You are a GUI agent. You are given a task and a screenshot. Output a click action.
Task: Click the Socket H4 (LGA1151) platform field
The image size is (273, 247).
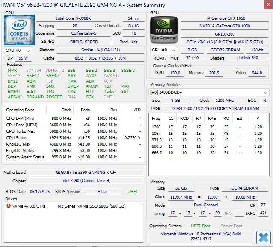pyautogui.click(x=101, y=50)
